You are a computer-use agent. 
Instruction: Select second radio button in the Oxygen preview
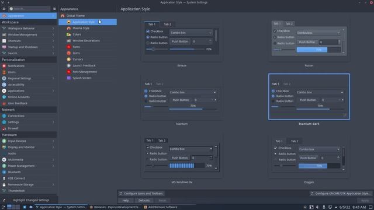pos(275,159)
